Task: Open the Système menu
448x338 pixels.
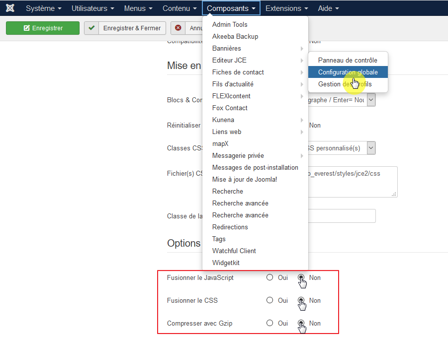Action: point(43,8)
